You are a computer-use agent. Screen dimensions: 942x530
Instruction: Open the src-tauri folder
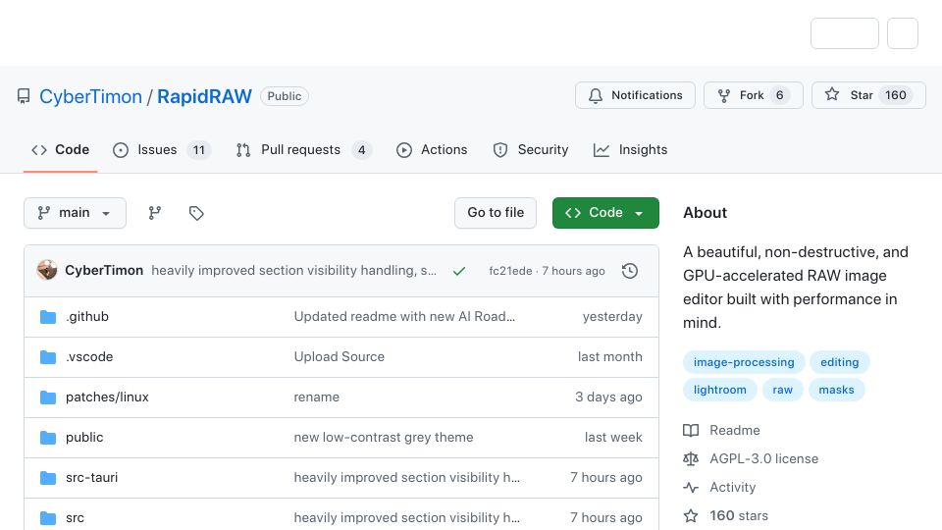[92, 478]
